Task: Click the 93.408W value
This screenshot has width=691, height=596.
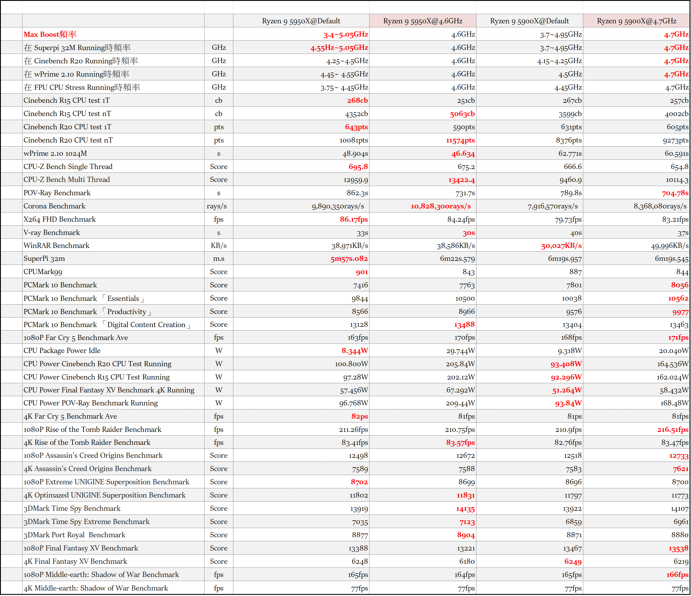Action: [566, 364]
